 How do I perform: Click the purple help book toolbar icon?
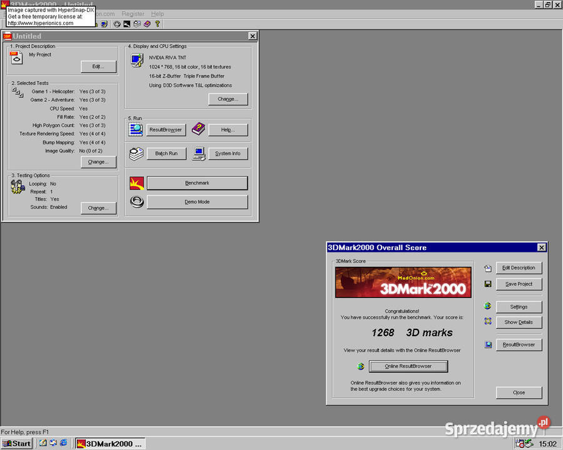[x=147, y=24]
